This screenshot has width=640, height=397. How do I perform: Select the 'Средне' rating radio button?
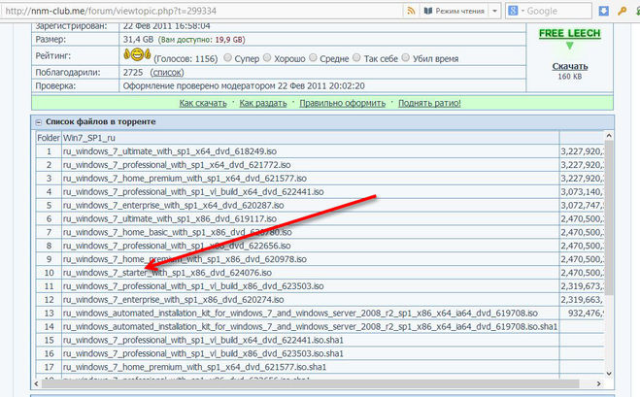coord(313,58)
